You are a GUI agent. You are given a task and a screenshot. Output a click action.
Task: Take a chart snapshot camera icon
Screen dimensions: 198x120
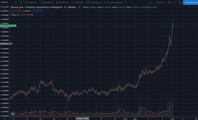(180, 2)
